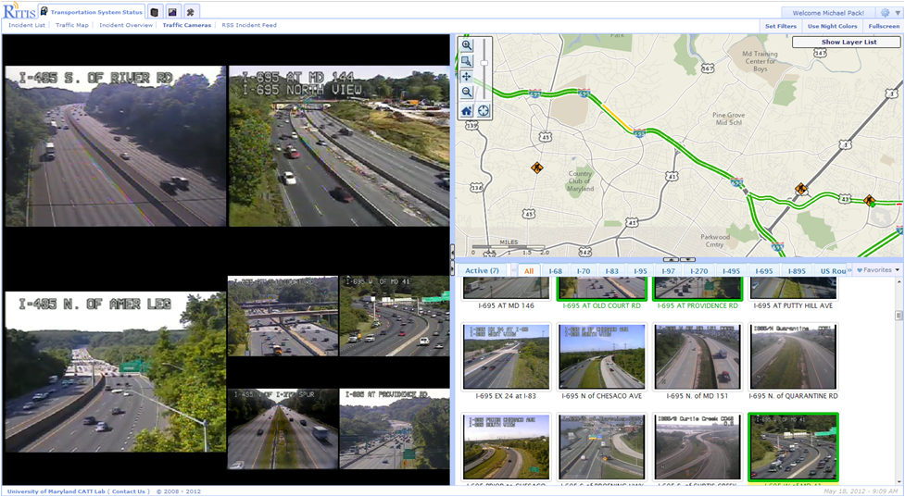Select the Transportation System Status tab
Screen dimensions: 905x497
91,12
